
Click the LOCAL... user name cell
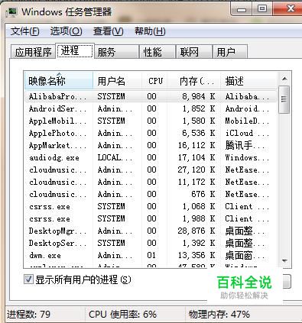115,157
